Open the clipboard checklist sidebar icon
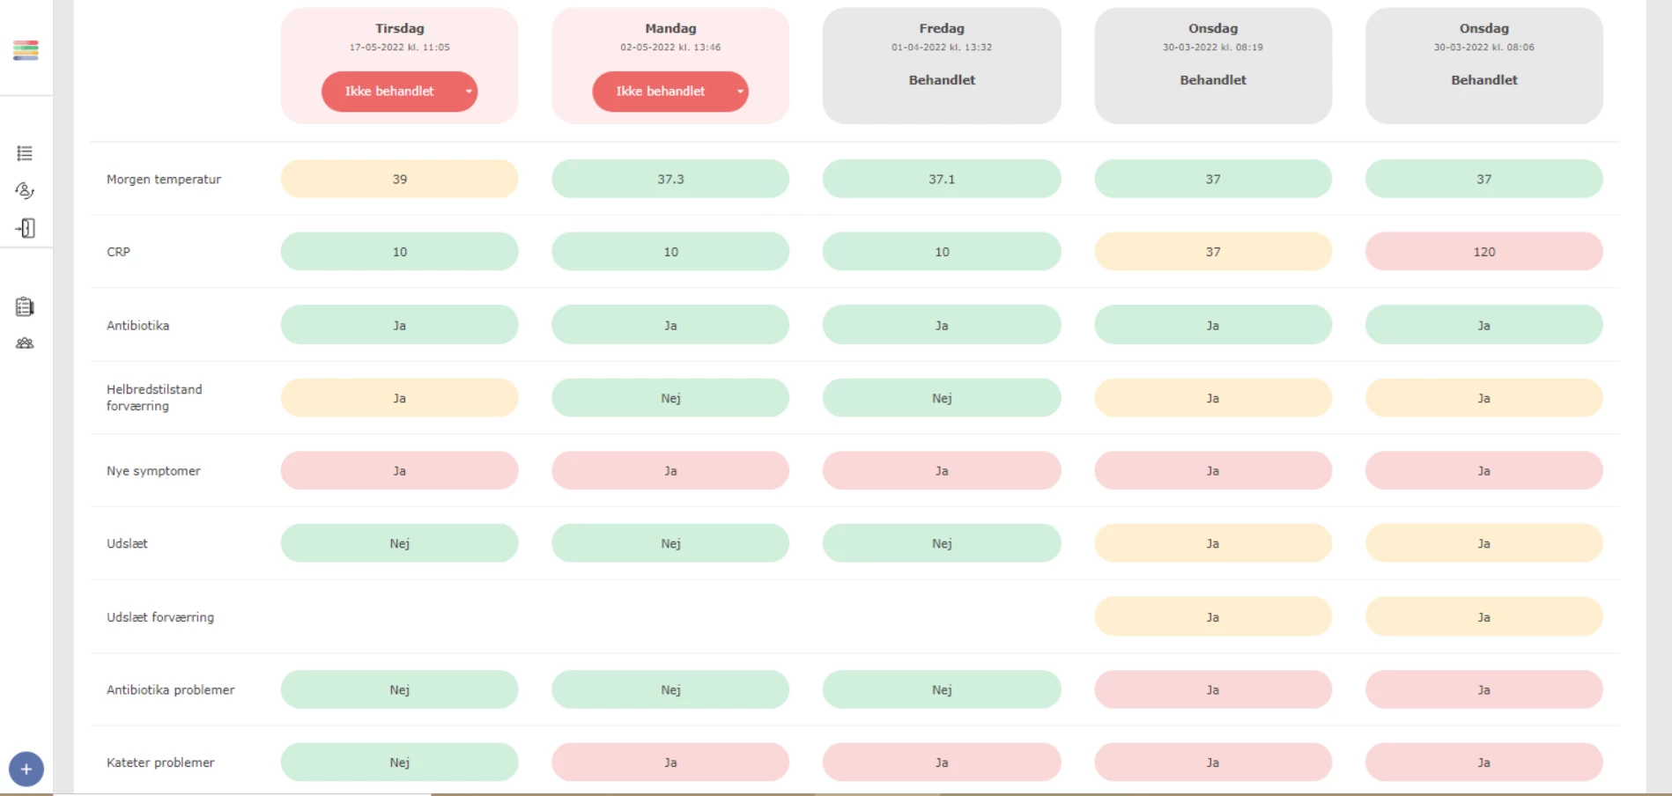This screenshot has height=796, width=1672. (25, 306)
